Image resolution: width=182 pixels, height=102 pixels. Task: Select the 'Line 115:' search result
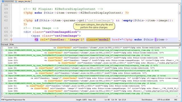pyautogui.click(x=87, y=48)
